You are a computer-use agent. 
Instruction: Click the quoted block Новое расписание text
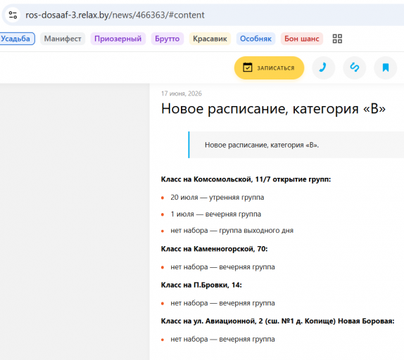pyautogui.click(x=262, y=145)
